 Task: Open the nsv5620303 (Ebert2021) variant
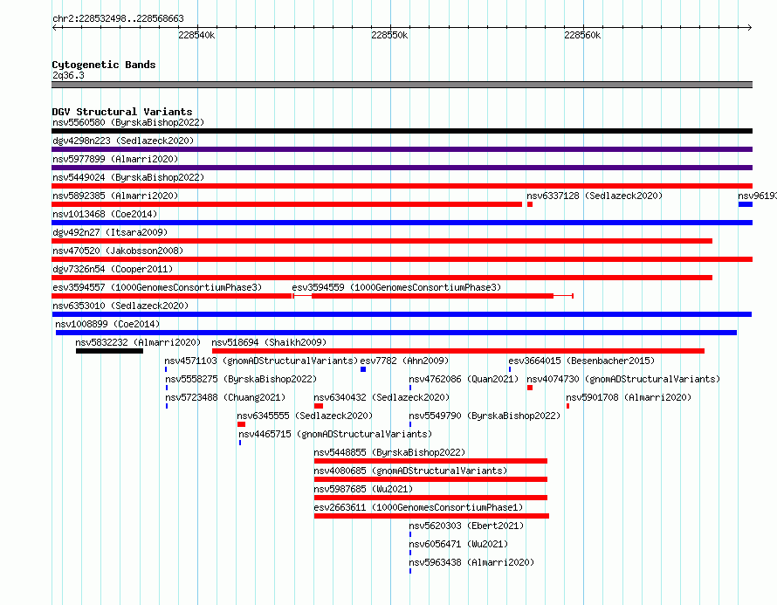(466, 526)
